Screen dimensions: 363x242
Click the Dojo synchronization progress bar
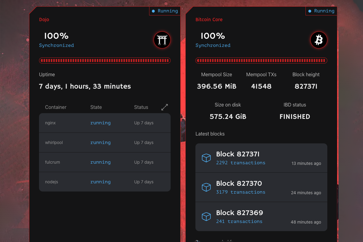pyautogui.click(x=105, y=60)
